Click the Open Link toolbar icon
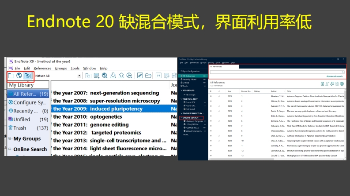This screenshot has height=196, width=350. (x=139, y=76)
